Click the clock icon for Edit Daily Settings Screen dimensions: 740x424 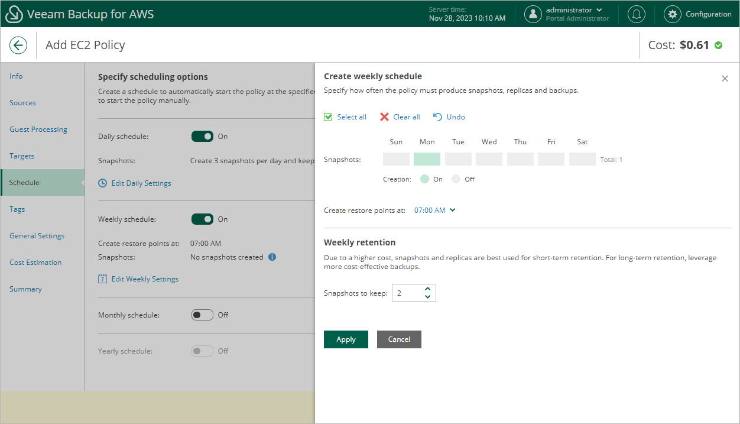click(x=102, y=183)
